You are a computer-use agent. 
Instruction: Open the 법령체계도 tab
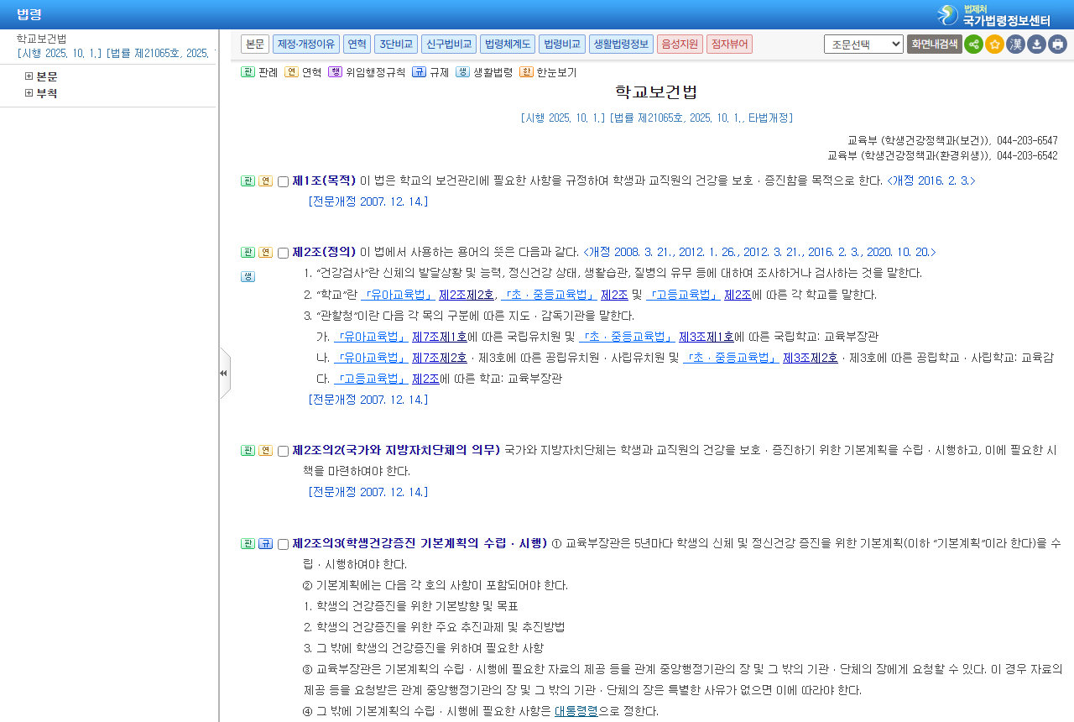(508, 44)
